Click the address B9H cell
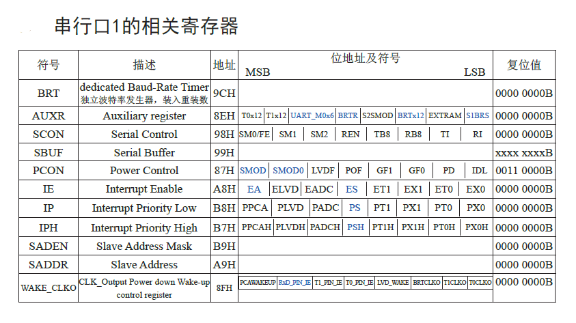The width and height of the screenshot is (576, 323). tap(224, 247)
